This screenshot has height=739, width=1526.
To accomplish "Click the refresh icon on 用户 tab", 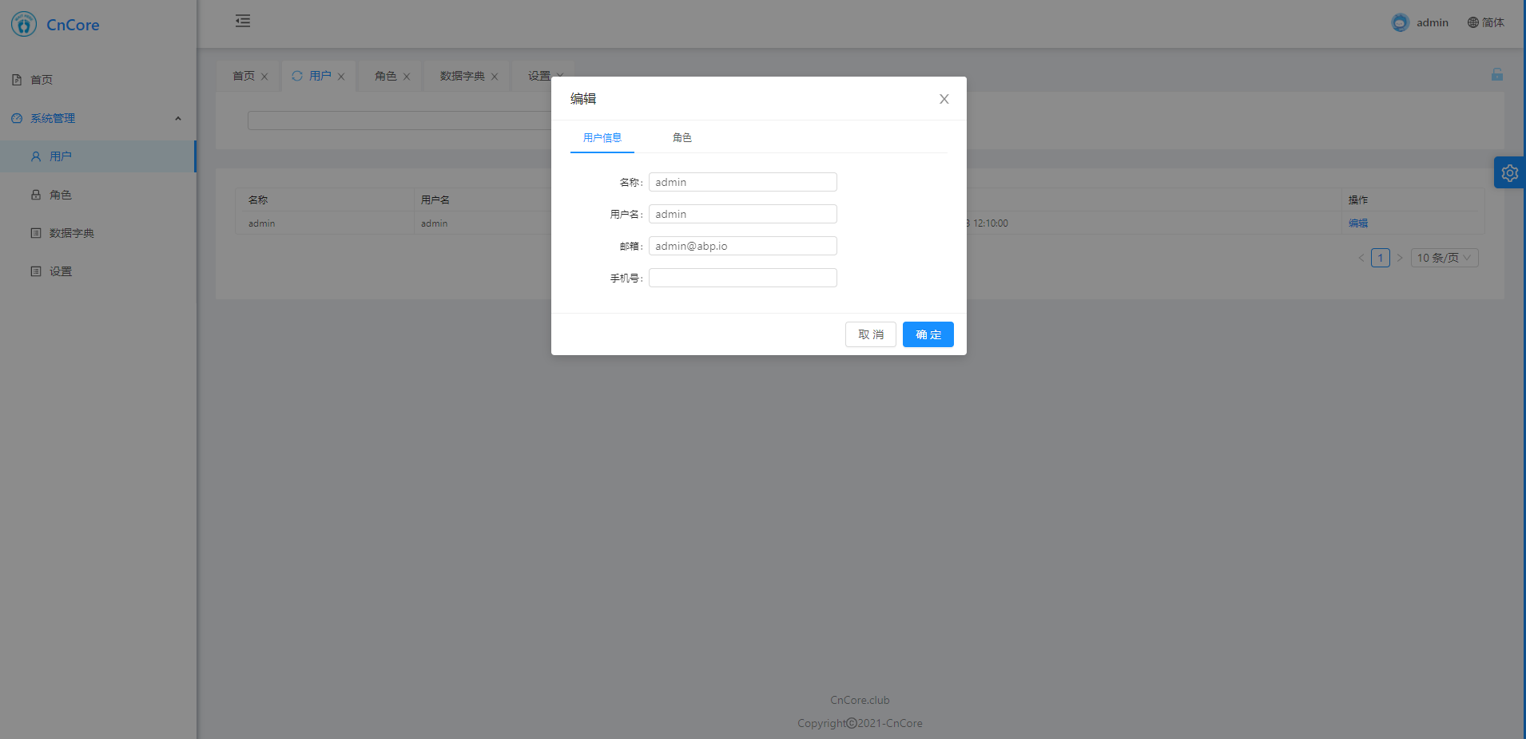I will tap(297, 76).
